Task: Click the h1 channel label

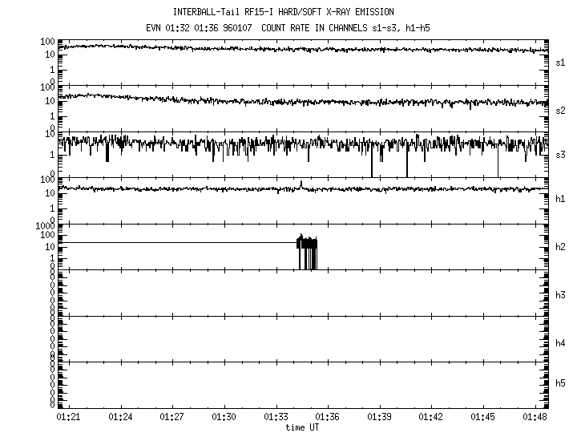Action: (x=561, y=199)
